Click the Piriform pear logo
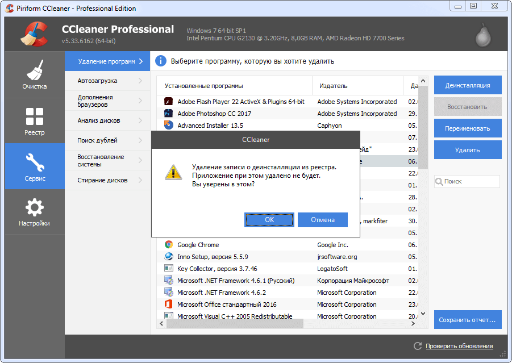This screenshot has height=363, width=512. [x=482, y=35]
